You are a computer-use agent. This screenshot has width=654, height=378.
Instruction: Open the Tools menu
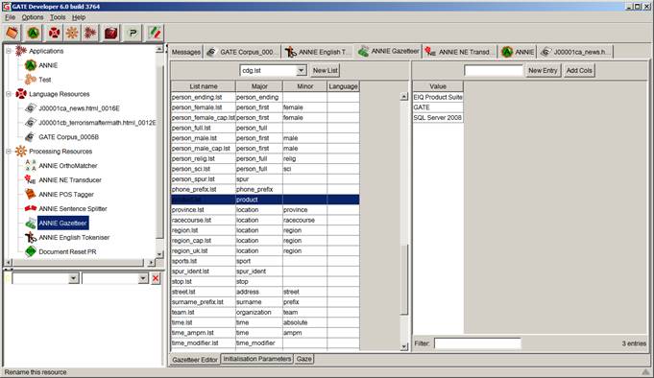point(58,17)
